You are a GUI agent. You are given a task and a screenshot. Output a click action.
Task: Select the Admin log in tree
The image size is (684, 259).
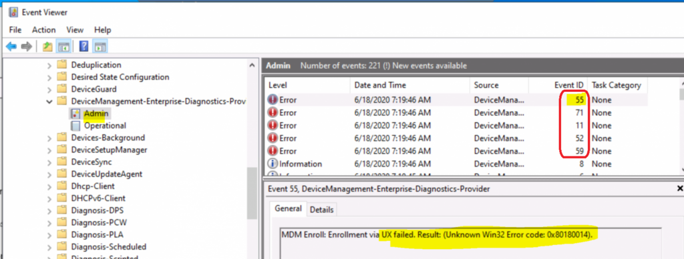tap(96, 114)
